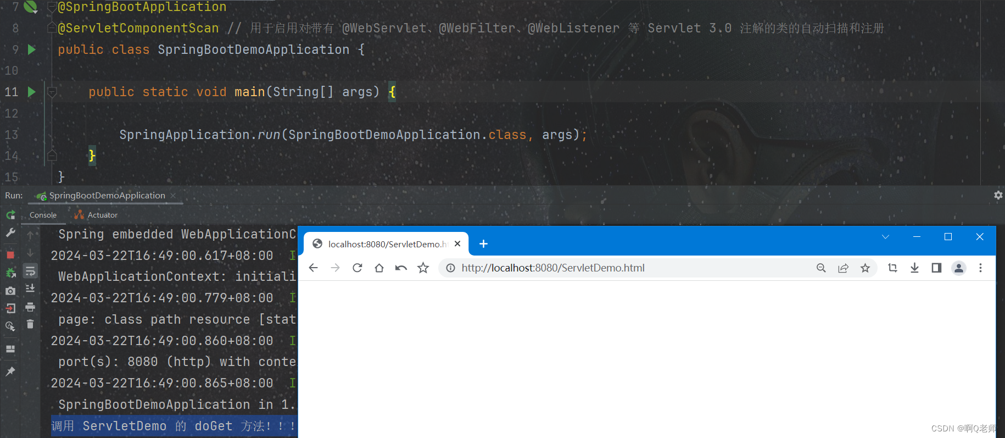Go back in browser
The height and width of the screenshot is (438, 1005).
(313, 268)
